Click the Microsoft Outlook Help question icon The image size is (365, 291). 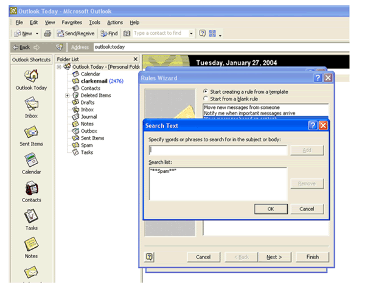(203, 33)
